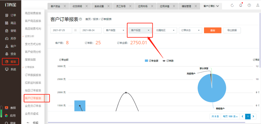Click 首页 in the breadcrumb
The image size is (261, 124).
click(x=88, y=19)
